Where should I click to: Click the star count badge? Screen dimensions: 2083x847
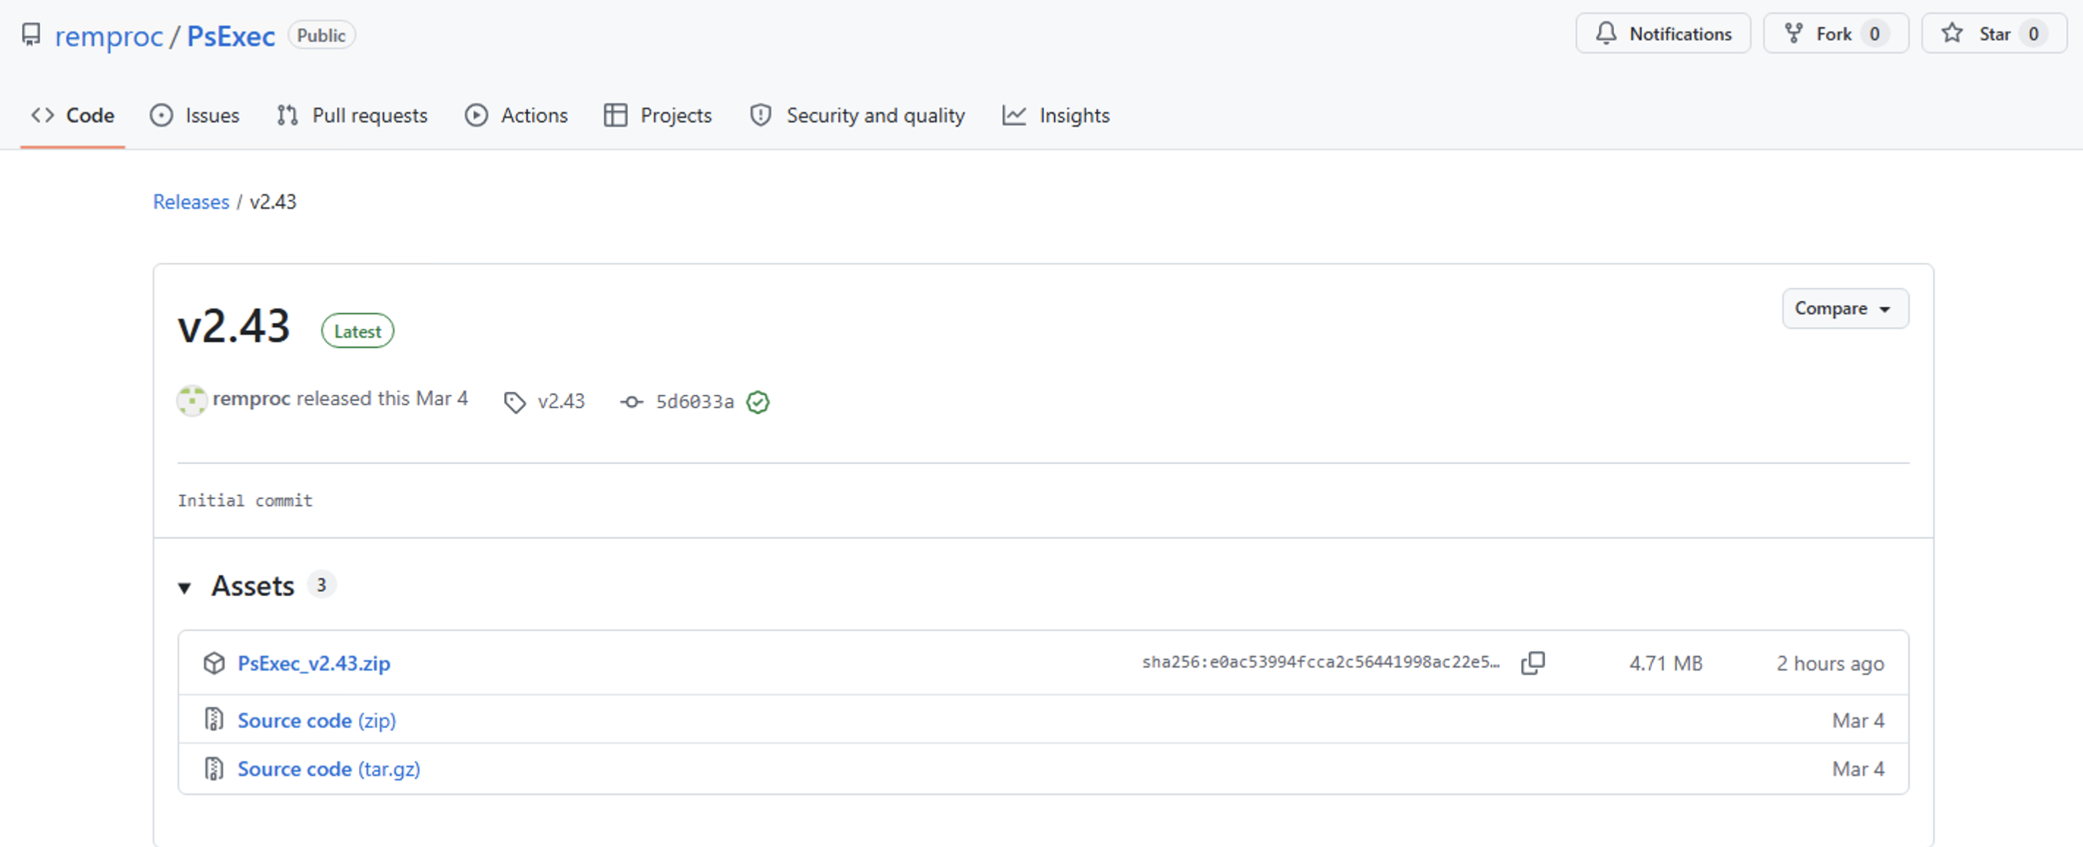click(2033, 34)
